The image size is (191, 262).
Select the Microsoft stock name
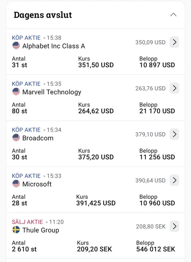(37, 184)
